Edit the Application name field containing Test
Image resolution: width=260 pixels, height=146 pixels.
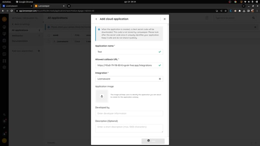tap(129, 52)
